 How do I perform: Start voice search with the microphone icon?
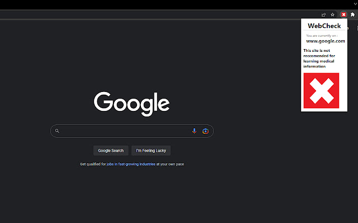coord(194,131)
